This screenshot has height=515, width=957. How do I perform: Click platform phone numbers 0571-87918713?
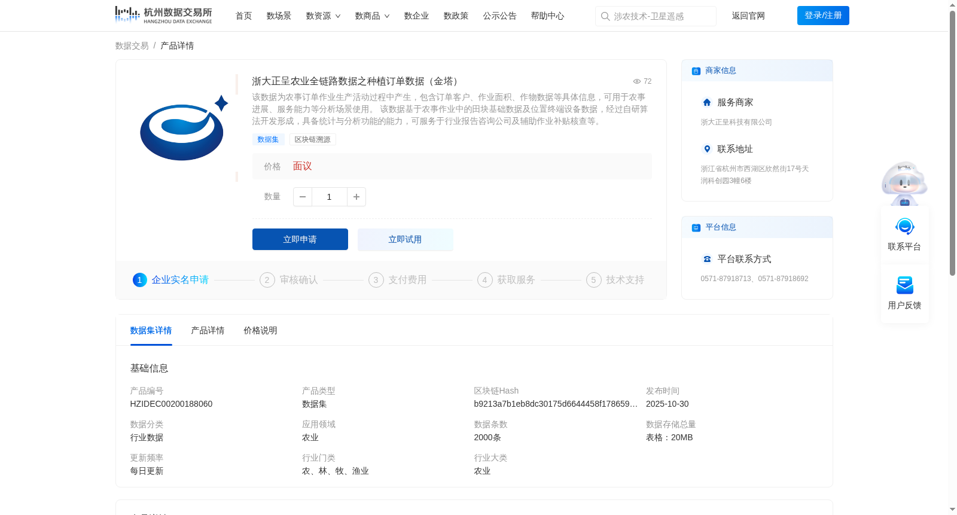pyautogui.click(x=754, y=279)
